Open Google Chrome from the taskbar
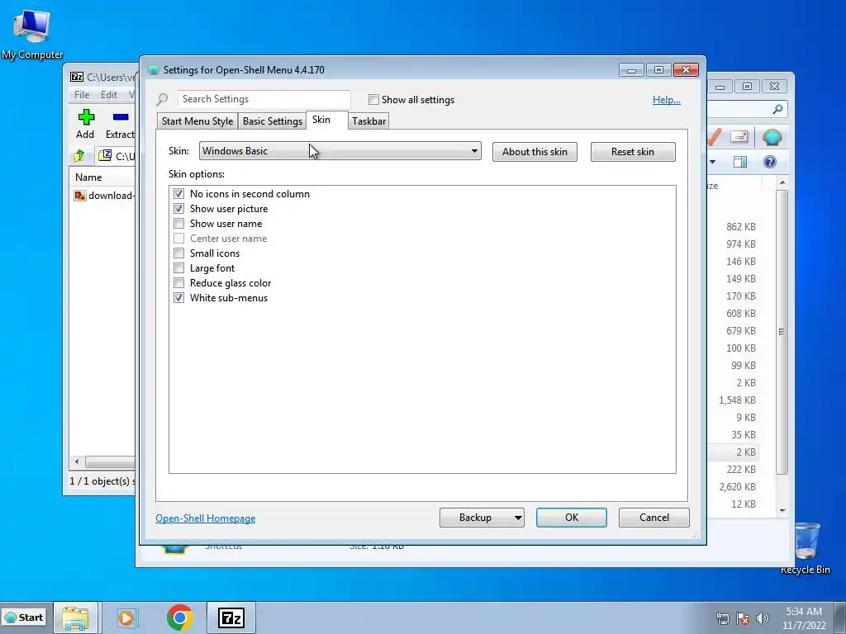 179,617
